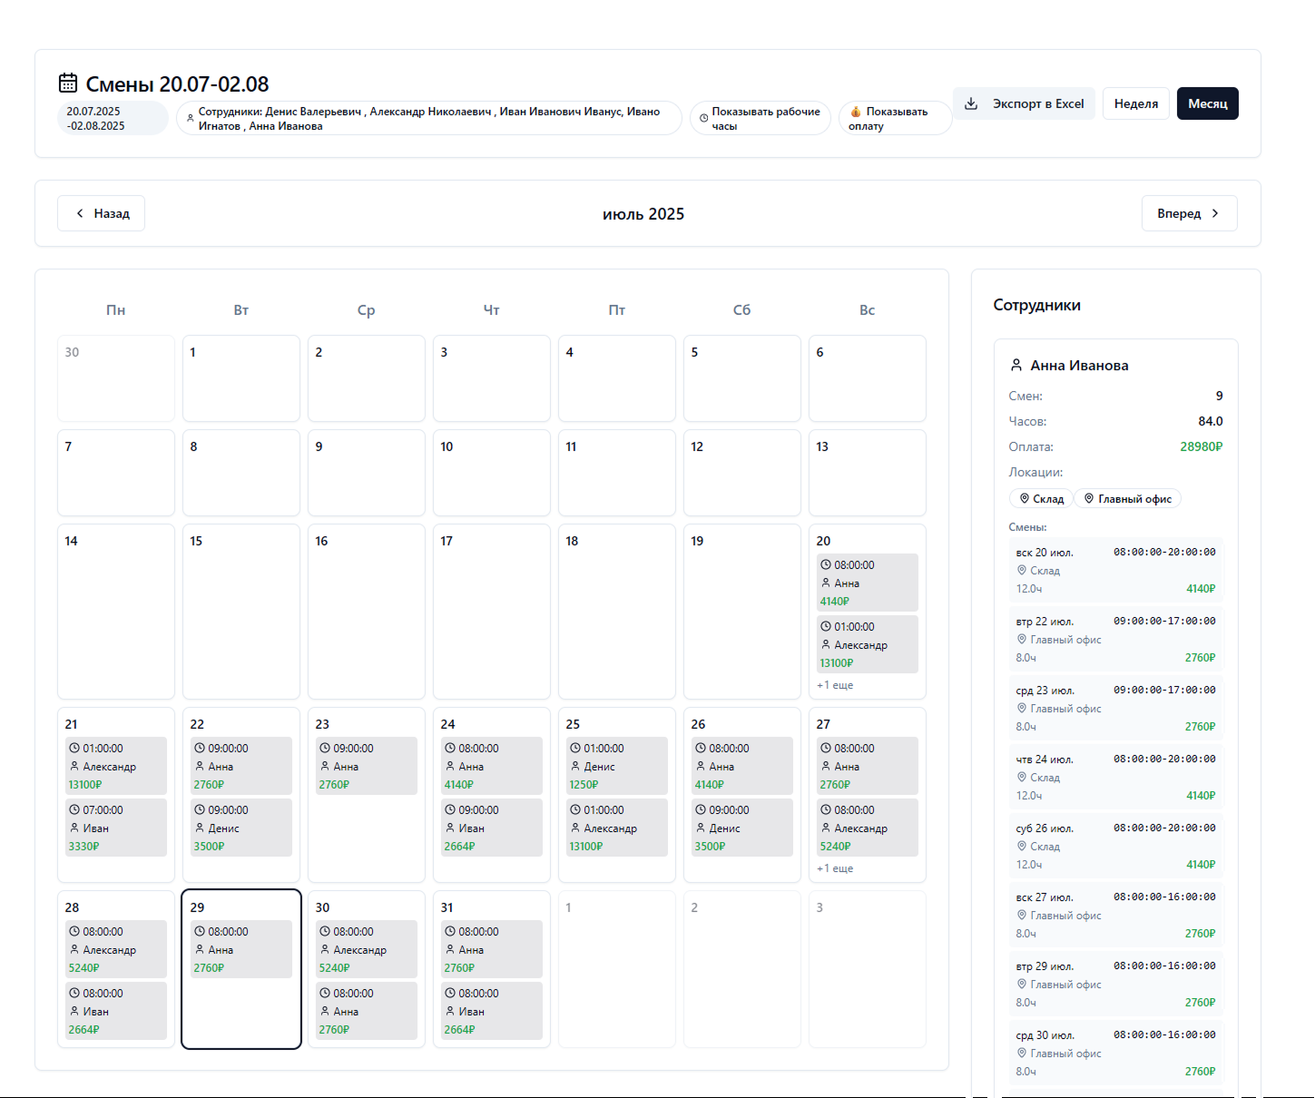Screen dimensions: 1315x1098
Task: Open Анна's чтв 24 июл. shift in sidebar
Action: pyautogui.click(x=1115, y=777)
